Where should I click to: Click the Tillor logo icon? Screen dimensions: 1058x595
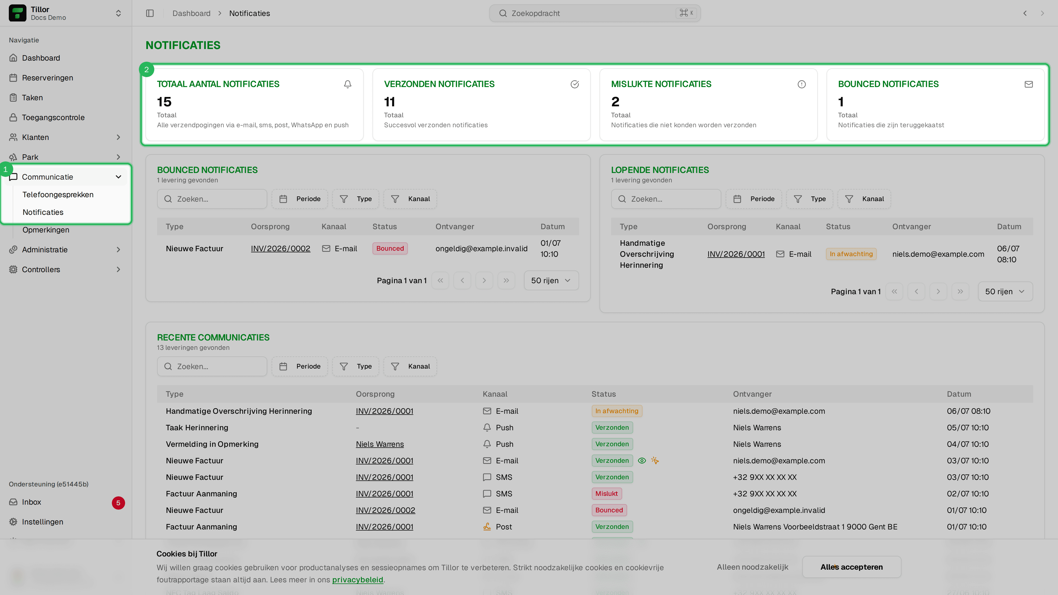(17, 13)
